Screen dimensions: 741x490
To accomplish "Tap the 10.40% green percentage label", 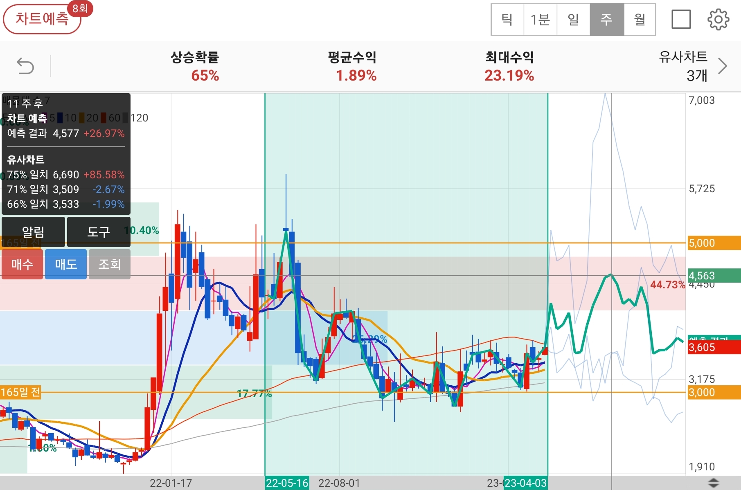I will pyautogui.click(x=142, y=230).
